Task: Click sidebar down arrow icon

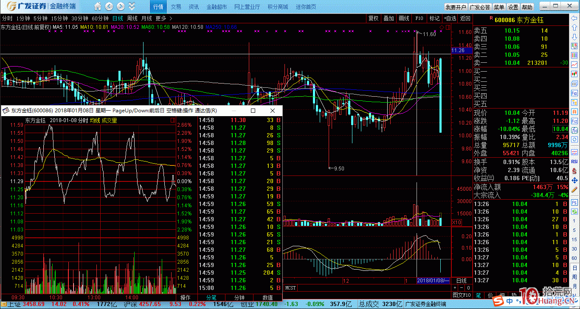Action: pos(574,37)
